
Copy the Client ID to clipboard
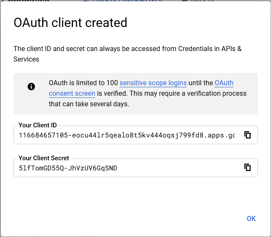(248, 135)
